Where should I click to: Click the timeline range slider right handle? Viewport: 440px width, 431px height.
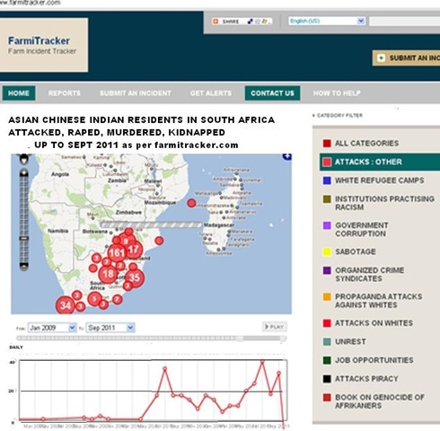pyautogui.click(x=283, y=339)
